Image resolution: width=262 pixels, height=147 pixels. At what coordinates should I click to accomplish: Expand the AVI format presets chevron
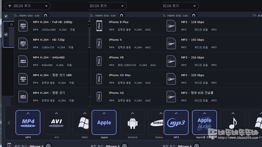[56, 113]
